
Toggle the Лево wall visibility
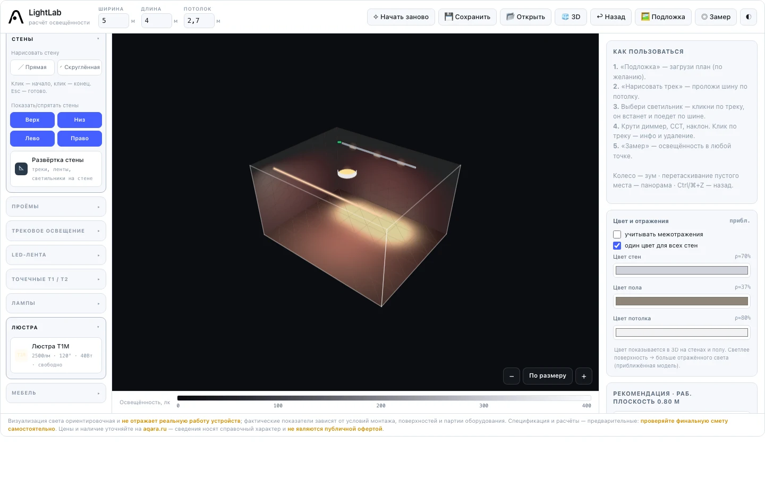[x=32, y=139]
